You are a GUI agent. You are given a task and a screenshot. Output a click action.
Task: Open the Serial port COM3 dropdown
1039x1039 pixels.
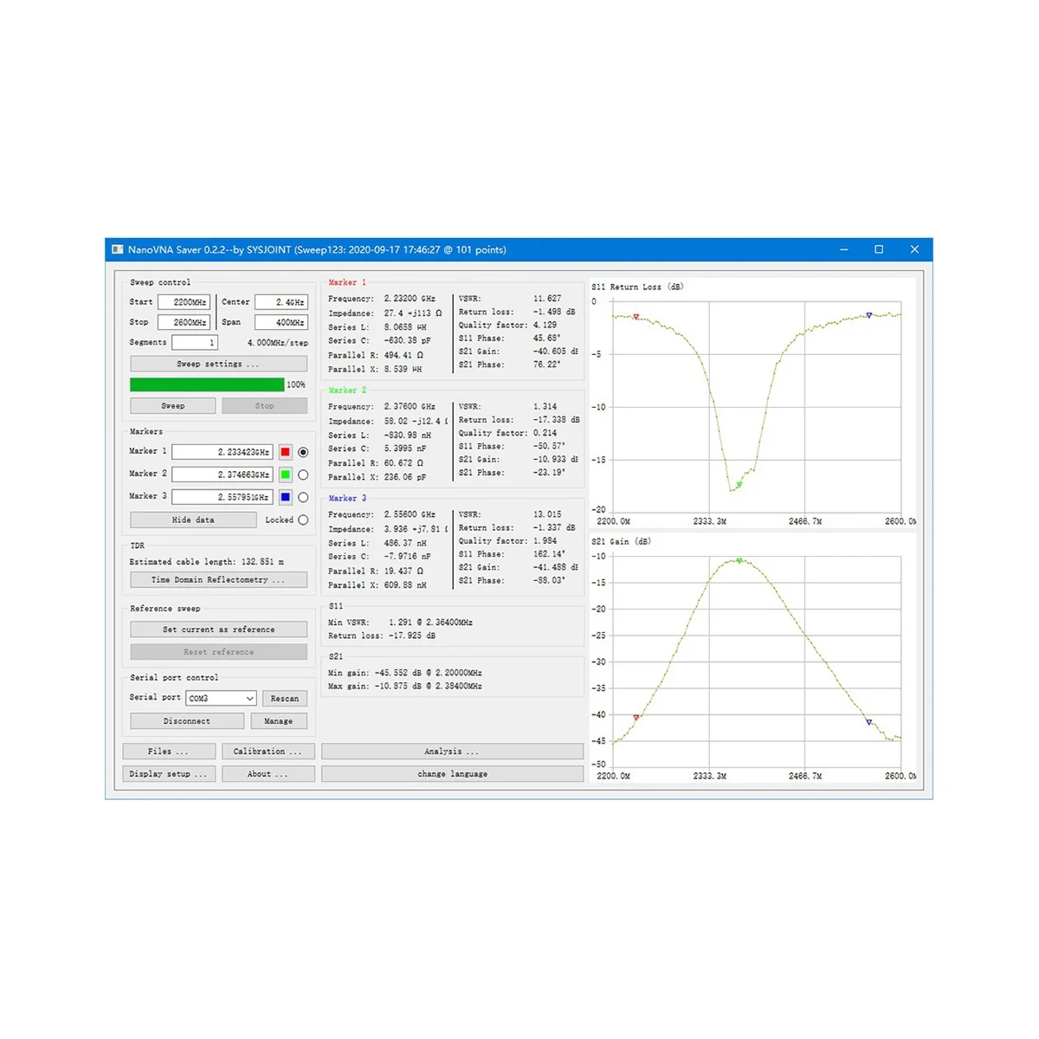[x=222, y=698]
